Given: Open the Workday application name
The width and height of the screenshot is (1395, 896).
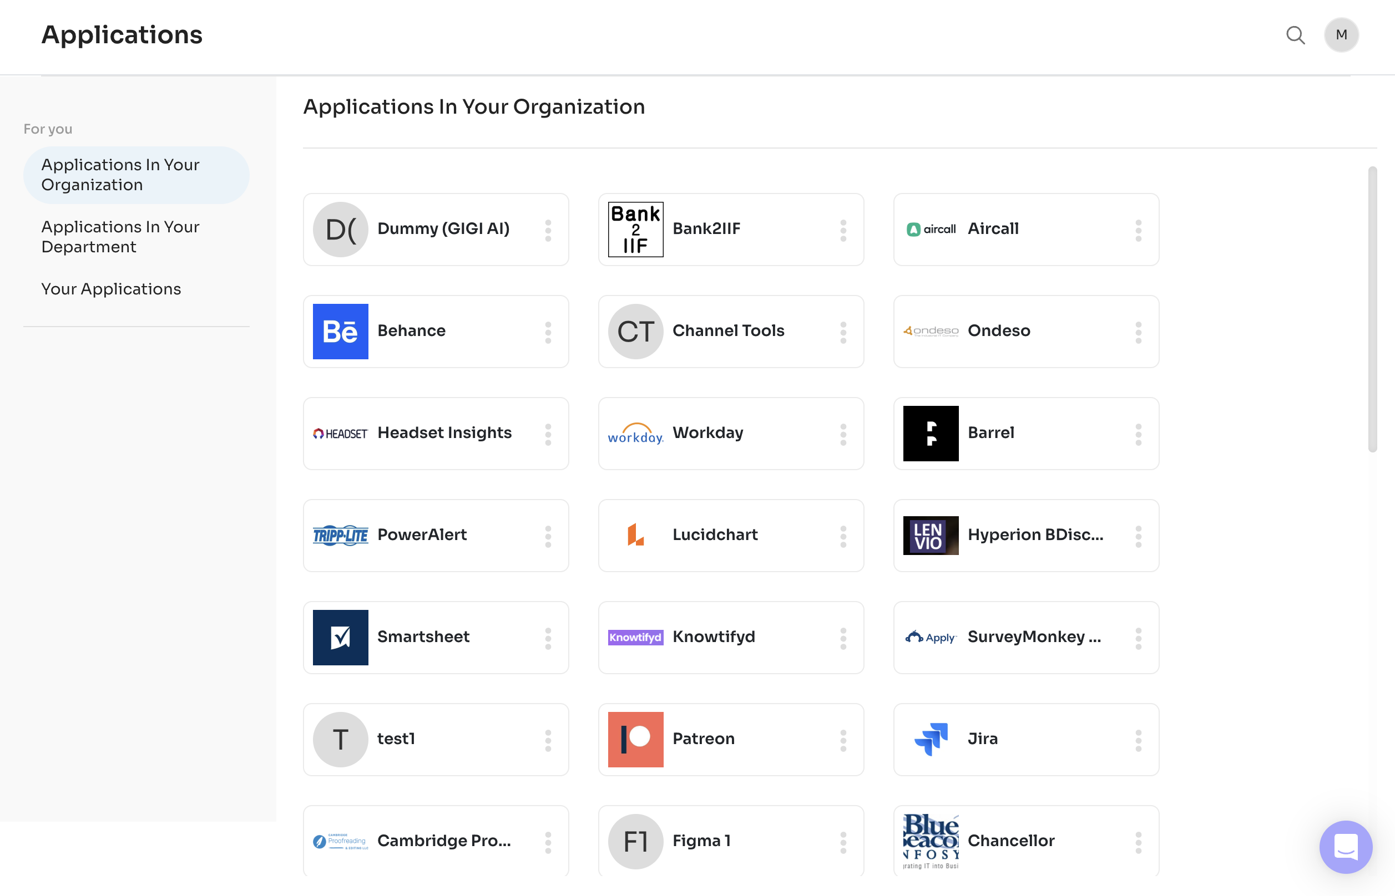Looking at the screenshot, I should (707, 433).
